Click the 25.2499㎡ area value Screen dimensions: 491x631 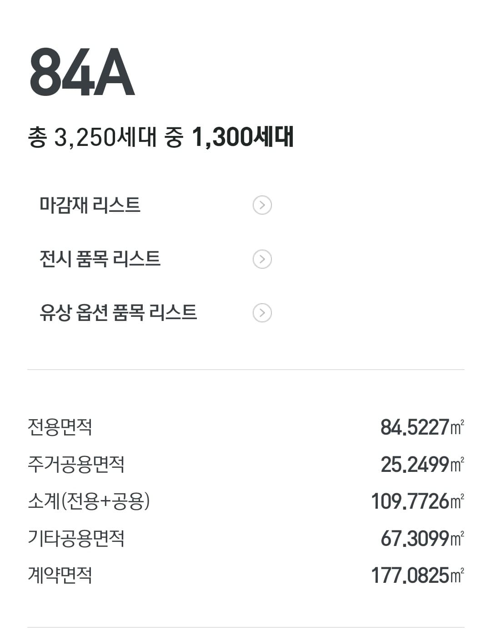[421, 465]
